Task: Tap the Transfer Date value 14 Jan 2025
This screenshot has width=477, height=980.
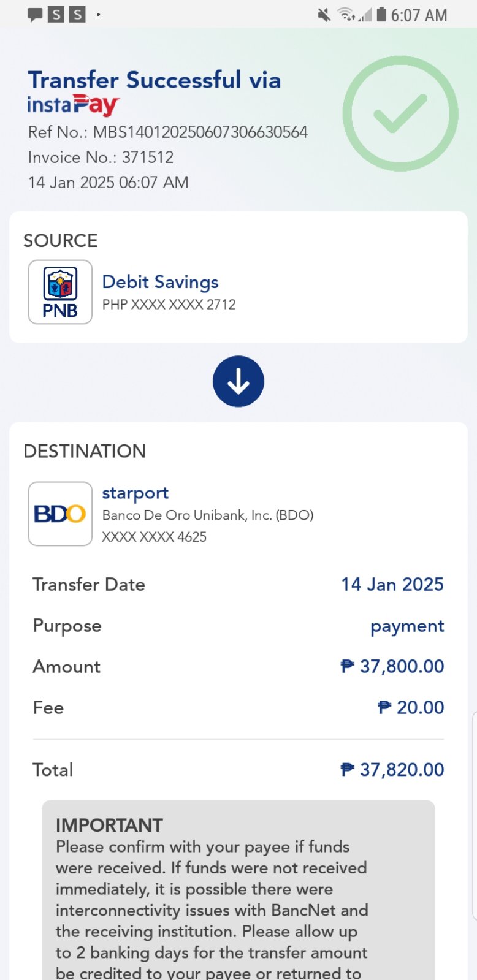Action: click(392, 584)
